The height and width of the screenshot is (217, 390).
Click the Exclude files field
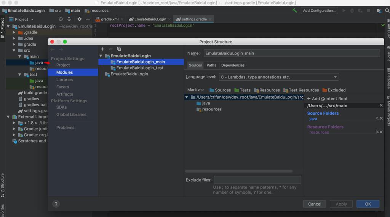pyautogui.click(x=257, y=180)
